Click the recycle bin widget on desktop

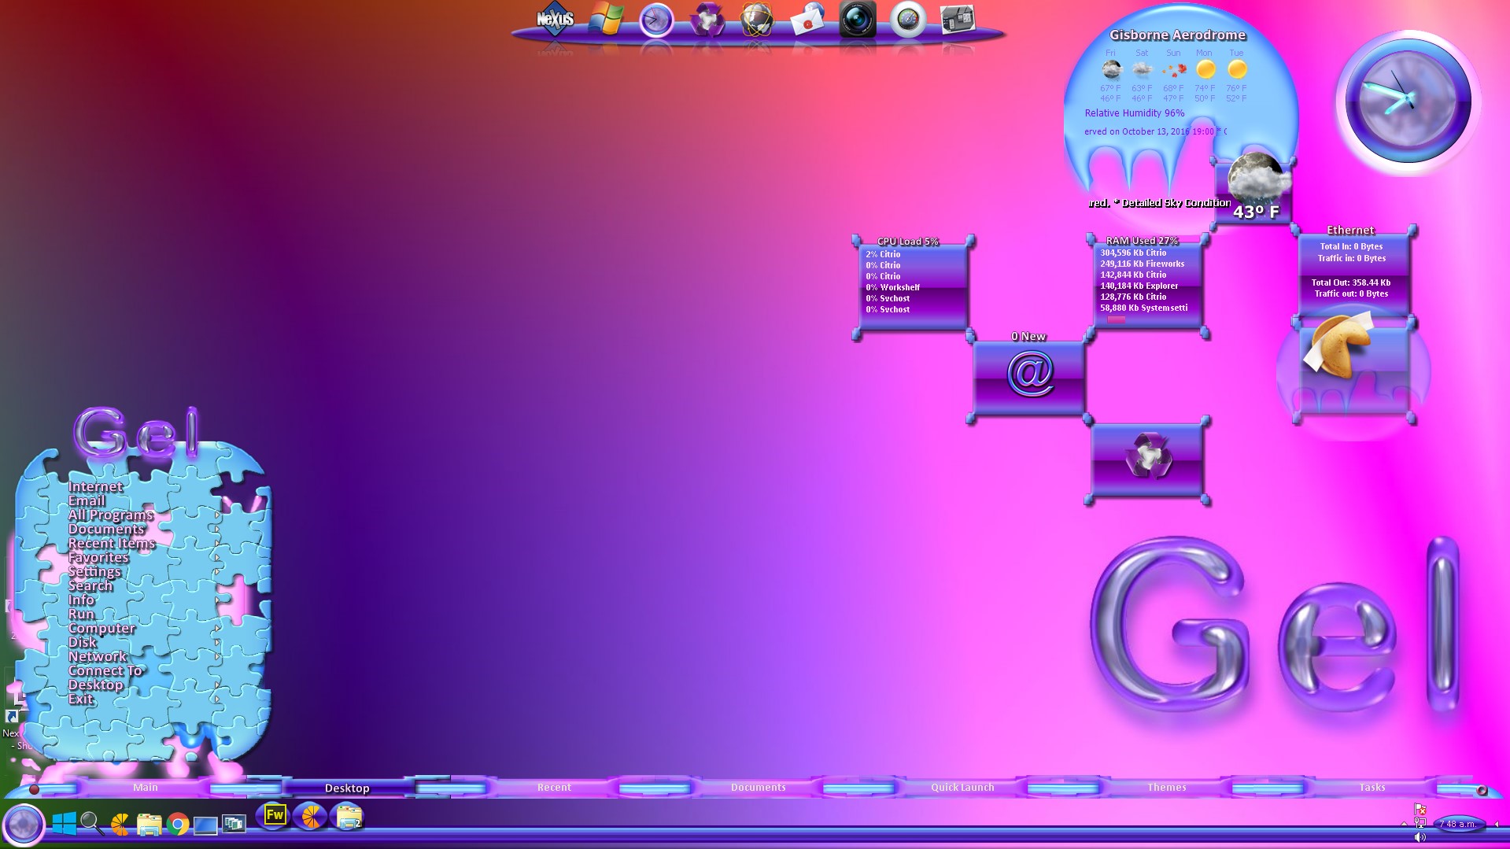pyautogui.click(x=1148, y=458)
